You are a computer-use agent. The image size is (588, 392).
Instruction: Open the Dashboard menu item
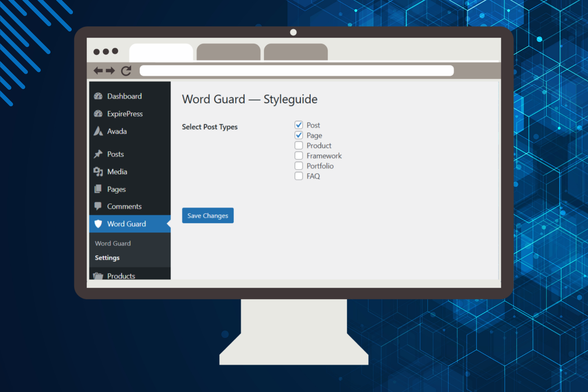pos(130,96)
